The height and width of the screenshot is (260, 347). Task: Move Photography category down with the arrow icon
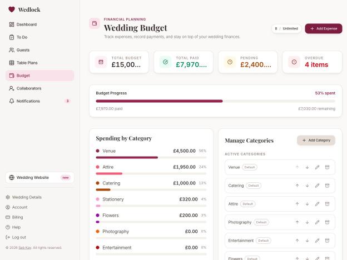(x=307, y=222)
